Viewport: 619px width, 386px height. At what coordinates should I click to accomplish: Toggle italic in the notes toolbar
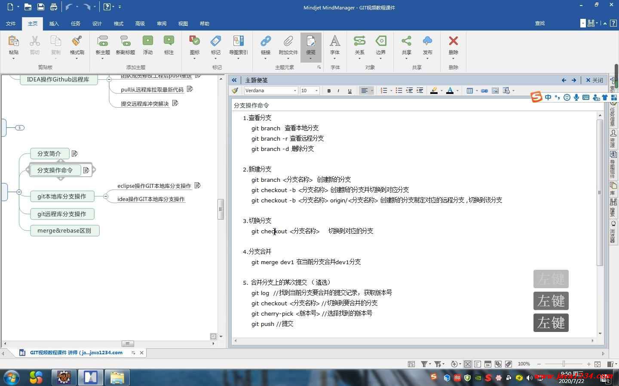[x=339, y=90]
